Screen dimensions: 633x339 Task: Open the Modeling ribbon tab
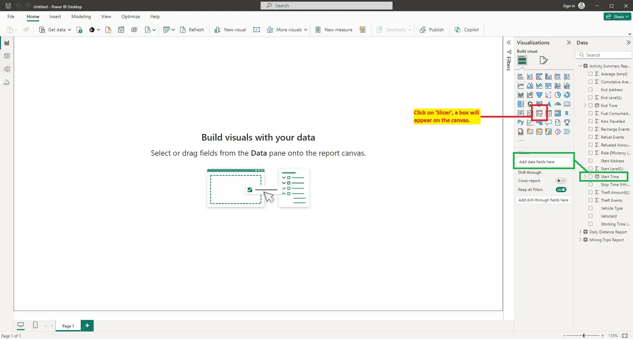click(81, 17)
